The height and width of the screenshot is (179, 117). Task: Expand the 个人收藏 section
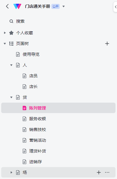[x=5, y=33]
